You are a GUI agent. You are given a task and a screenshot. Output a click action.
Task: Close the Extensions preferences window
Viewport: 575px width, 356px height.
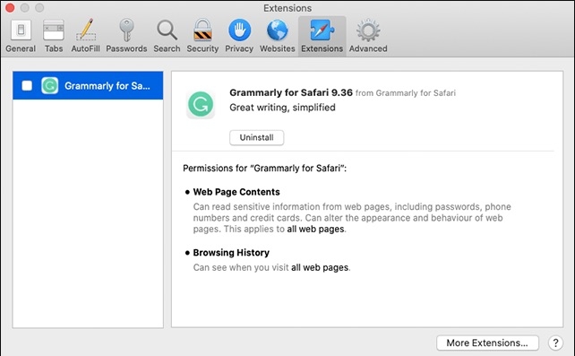[x=10, y=8]
